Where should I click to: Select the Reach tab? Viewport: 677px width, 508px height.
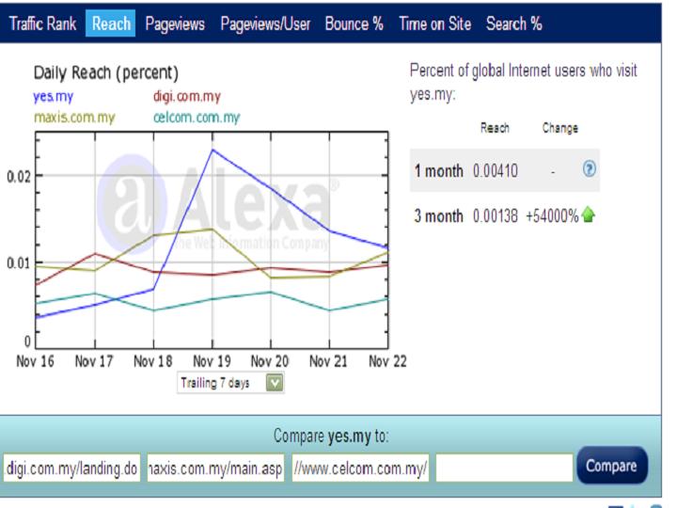(111, 24)
